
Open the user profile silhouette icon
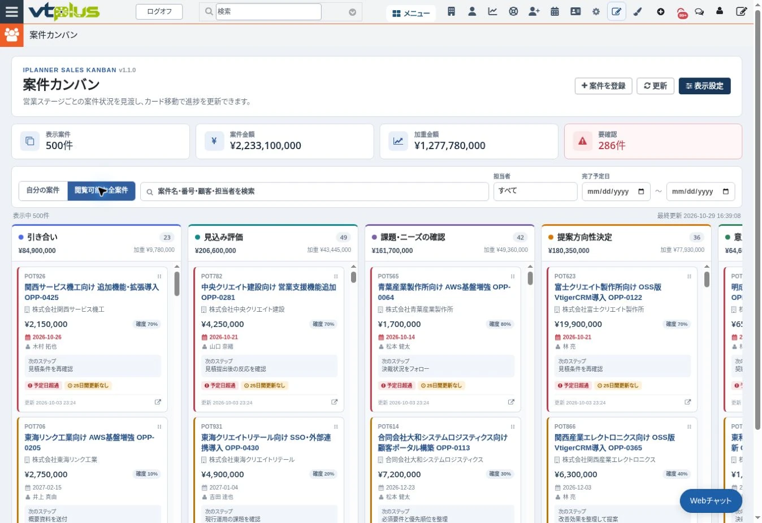coord(720,11)
